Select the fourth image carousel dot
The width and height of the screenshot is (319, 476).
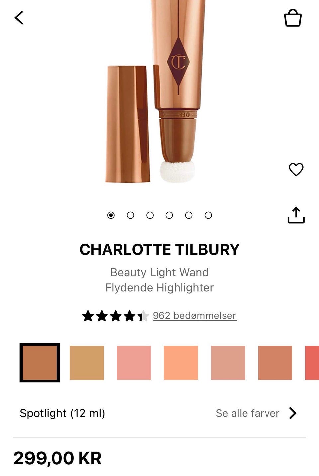click(169, 215)
